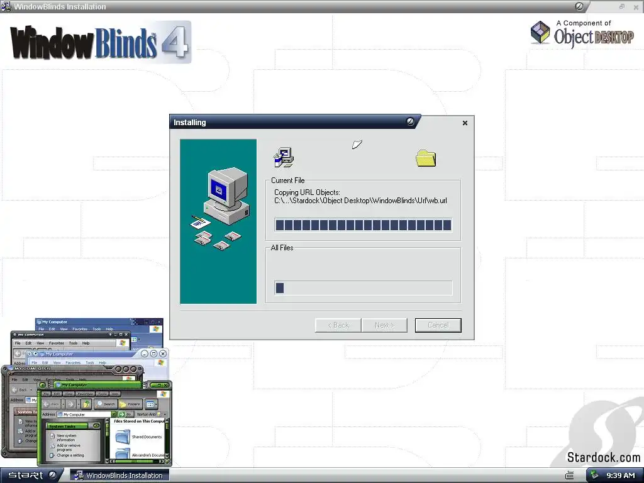The image size is (644, 483).
Task: Click the Object Desktop cube logo
Action: (540, 33)
